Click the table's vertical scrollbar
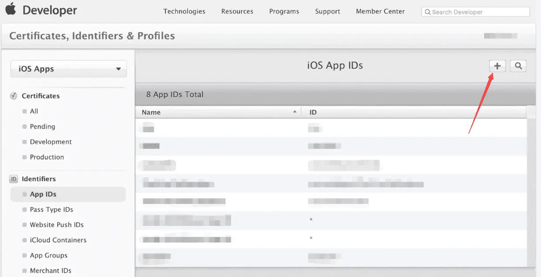541x277 pixels. coord(531,186)
